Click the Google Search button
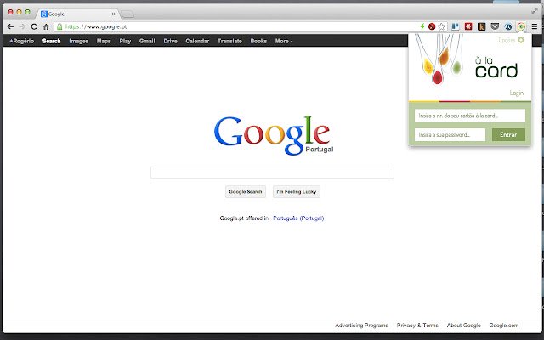 (x=246, y=191)
